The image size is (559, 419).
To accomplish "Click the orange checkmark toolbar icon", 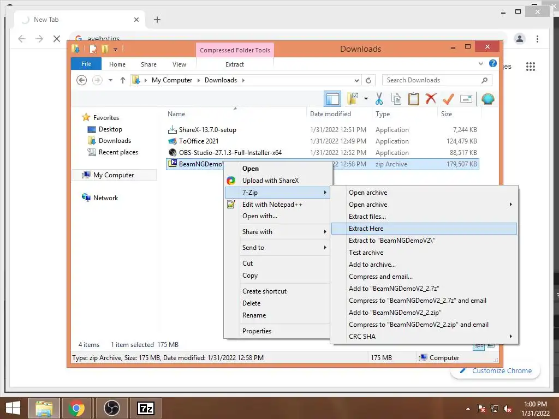I will point(448,99).
